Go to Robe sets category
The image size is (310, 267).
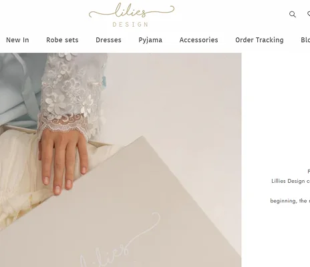62,40
